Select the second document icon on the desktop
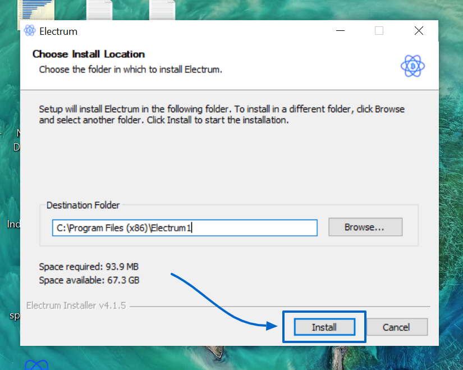The image size is (463, 370). (99, 10)
